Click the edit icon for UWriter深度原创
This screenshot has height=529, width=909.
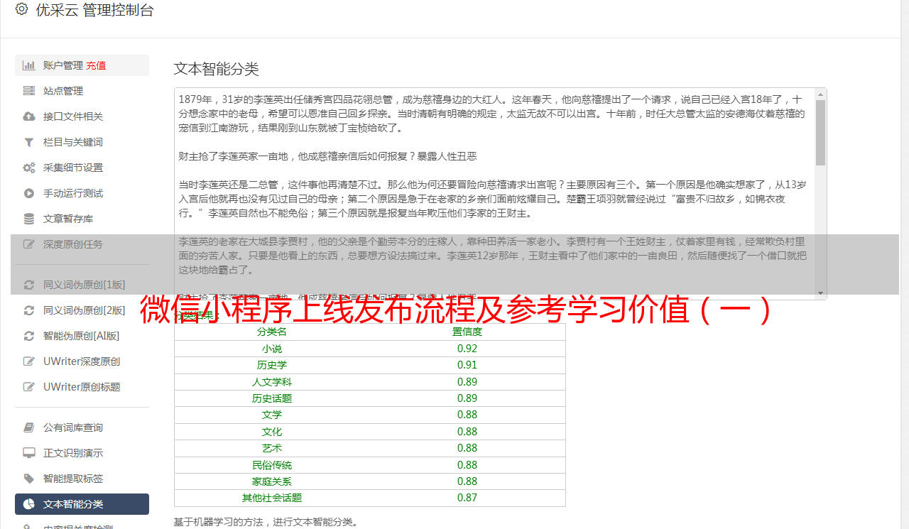29,361
